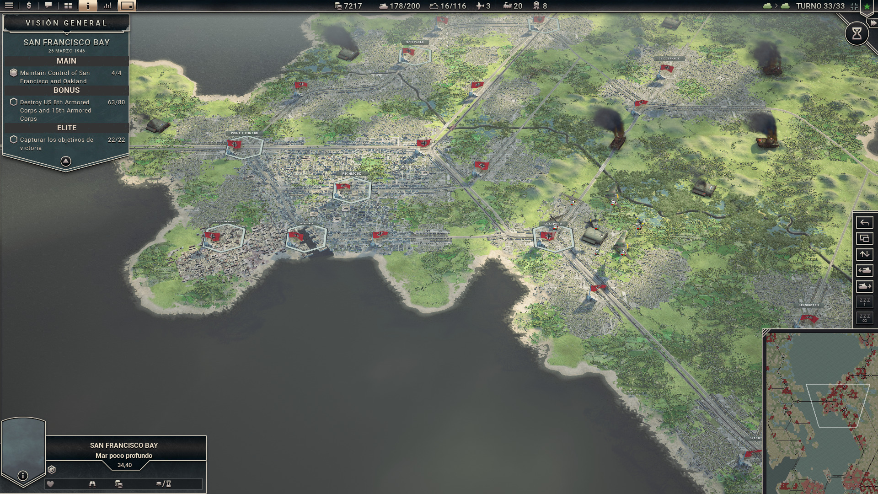Click the sleep ZZZ button
878x494 pixels.
(864, 302)
